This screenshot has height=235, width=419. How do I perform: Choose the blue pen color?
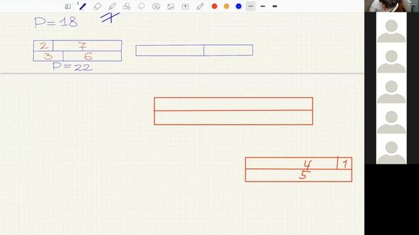(238, 6)
